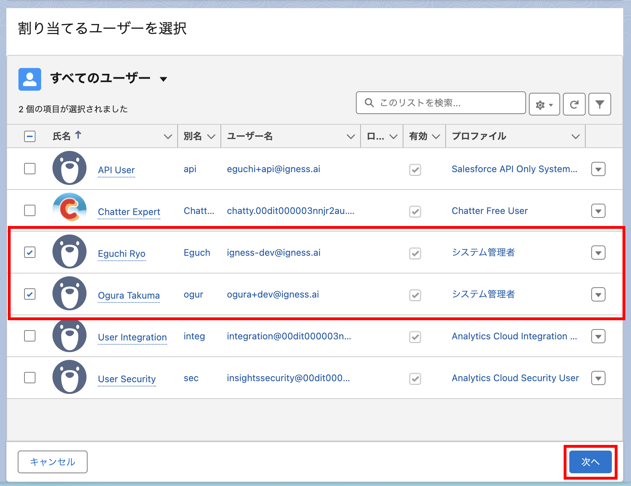Screen dimensions: 631x486
Task: Open row actions arrow for Eguchi Ryo
Action: (x=598, y=253)
